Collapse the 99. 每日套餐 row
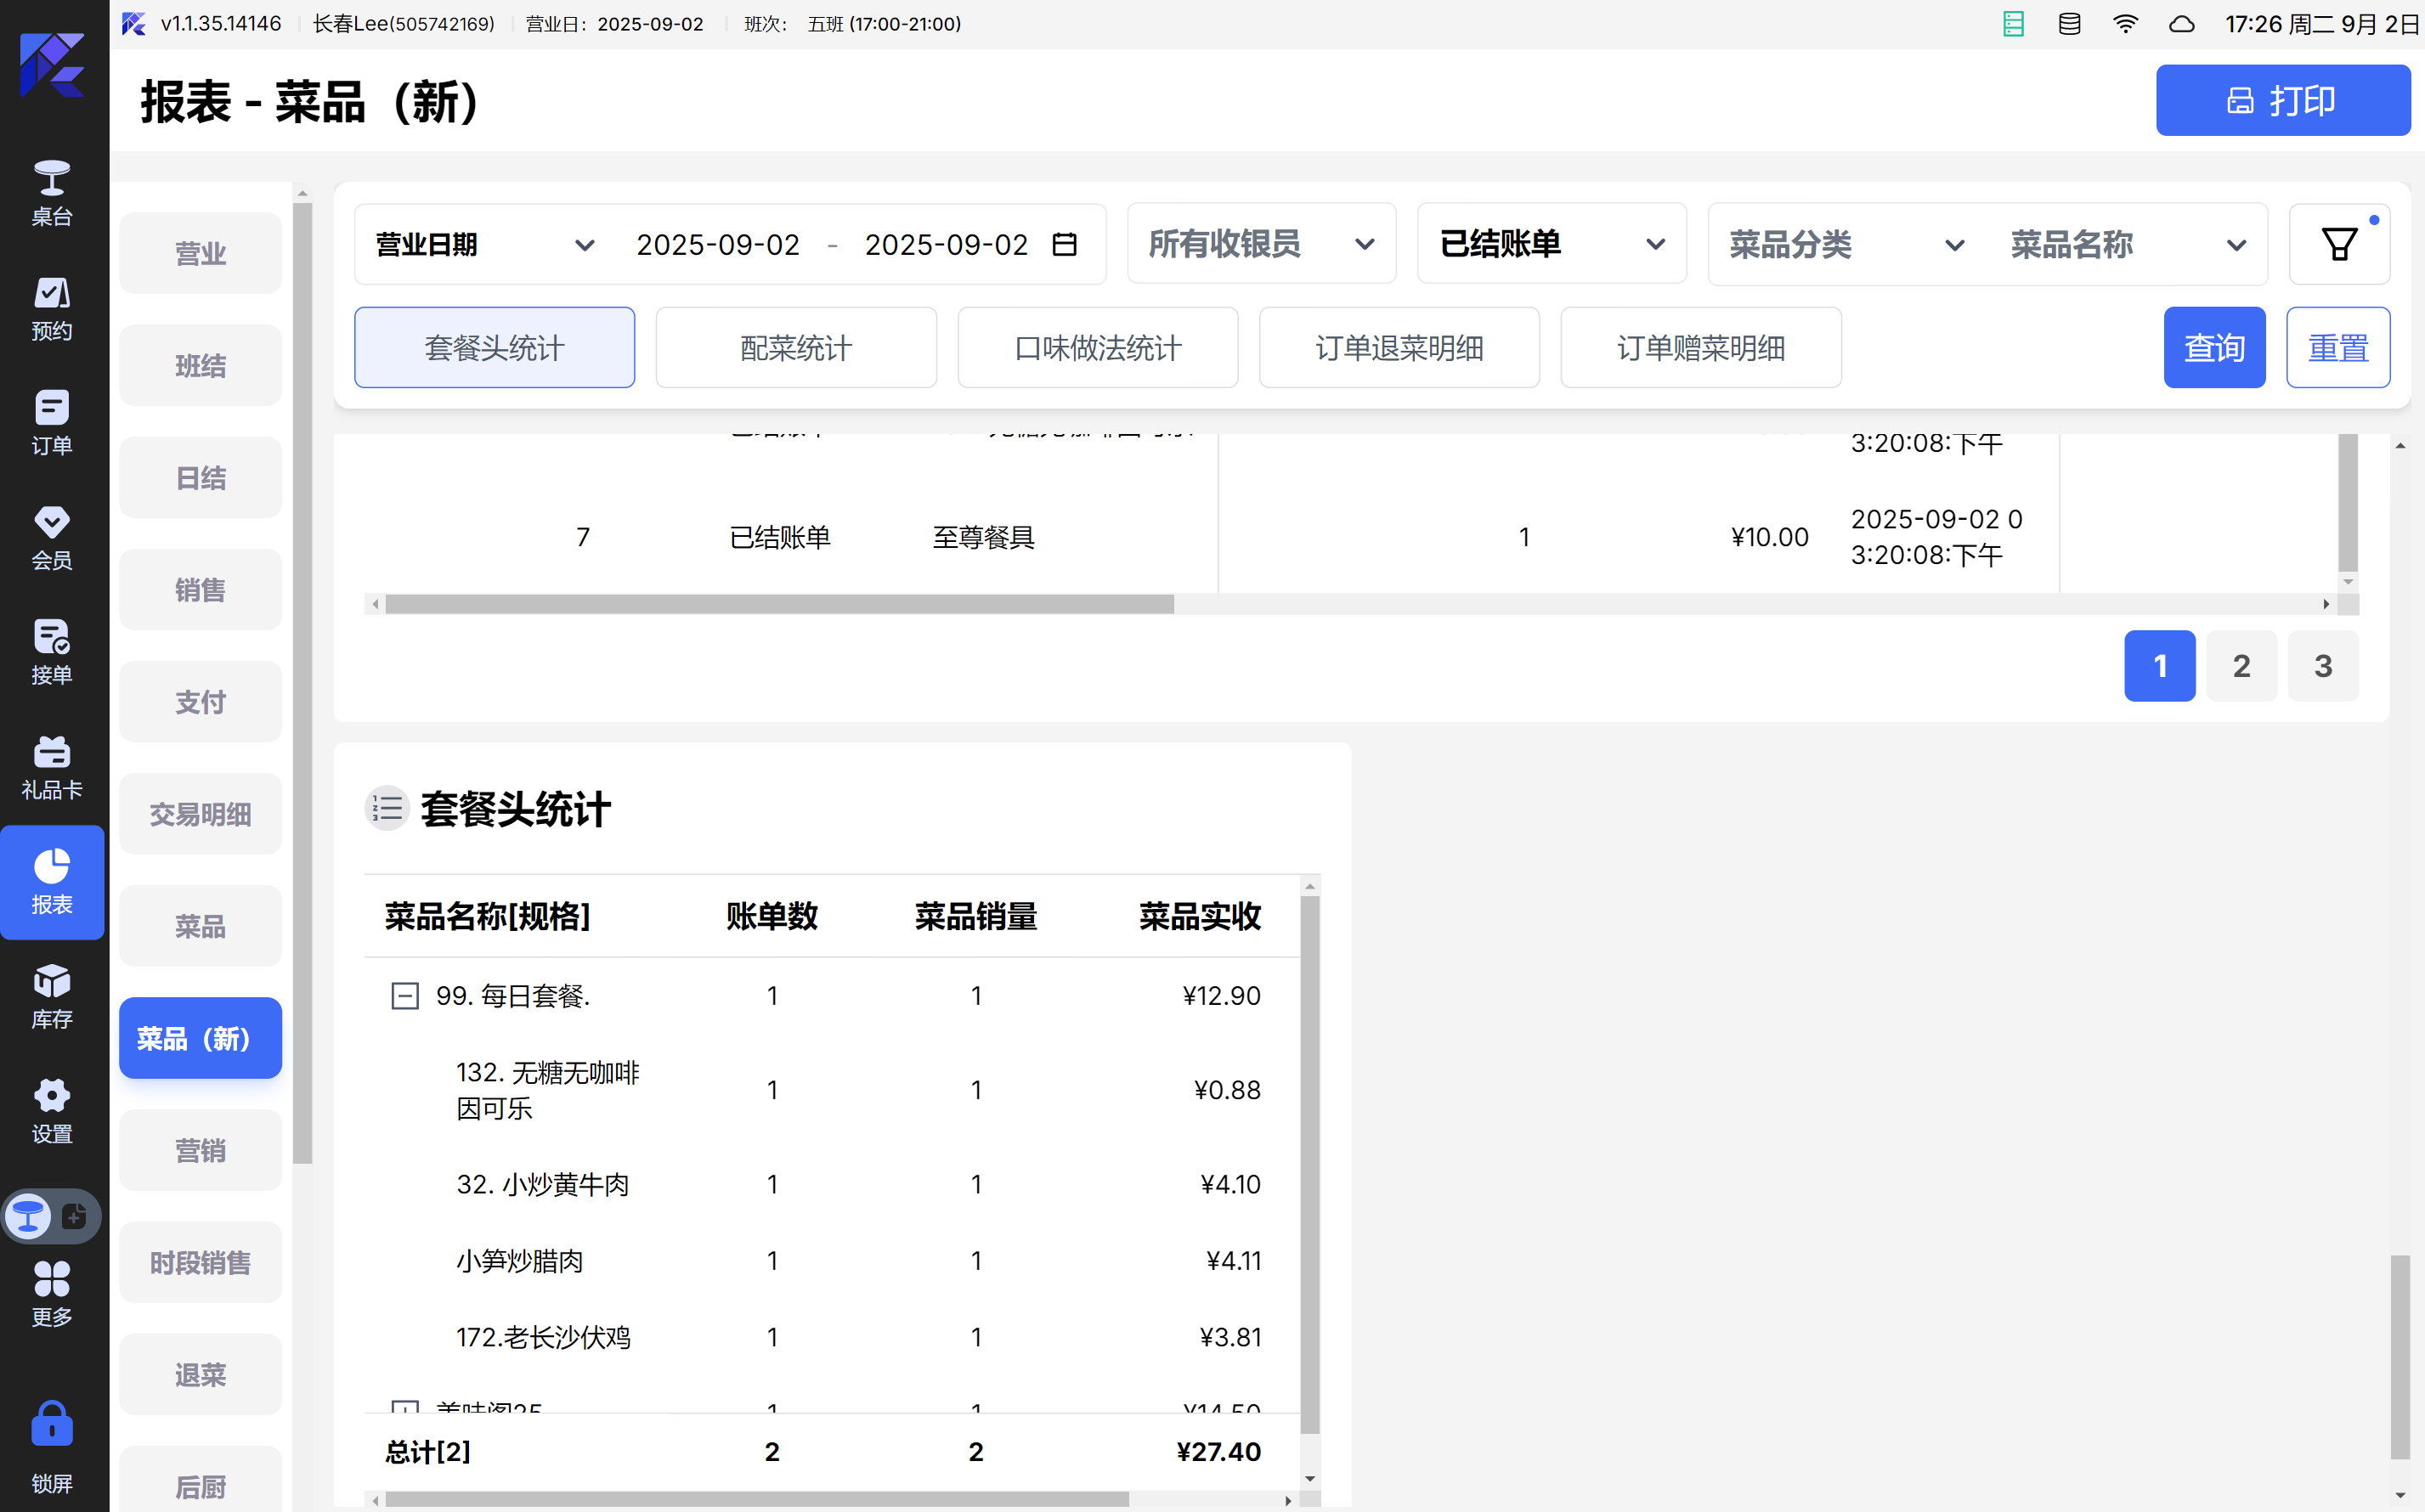2425x1512 pixels. pos(405,996)
